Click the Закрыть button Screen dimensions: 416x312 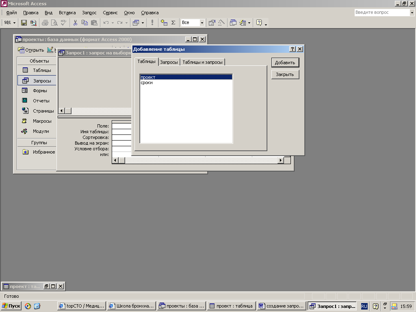[x=285, y=74]
